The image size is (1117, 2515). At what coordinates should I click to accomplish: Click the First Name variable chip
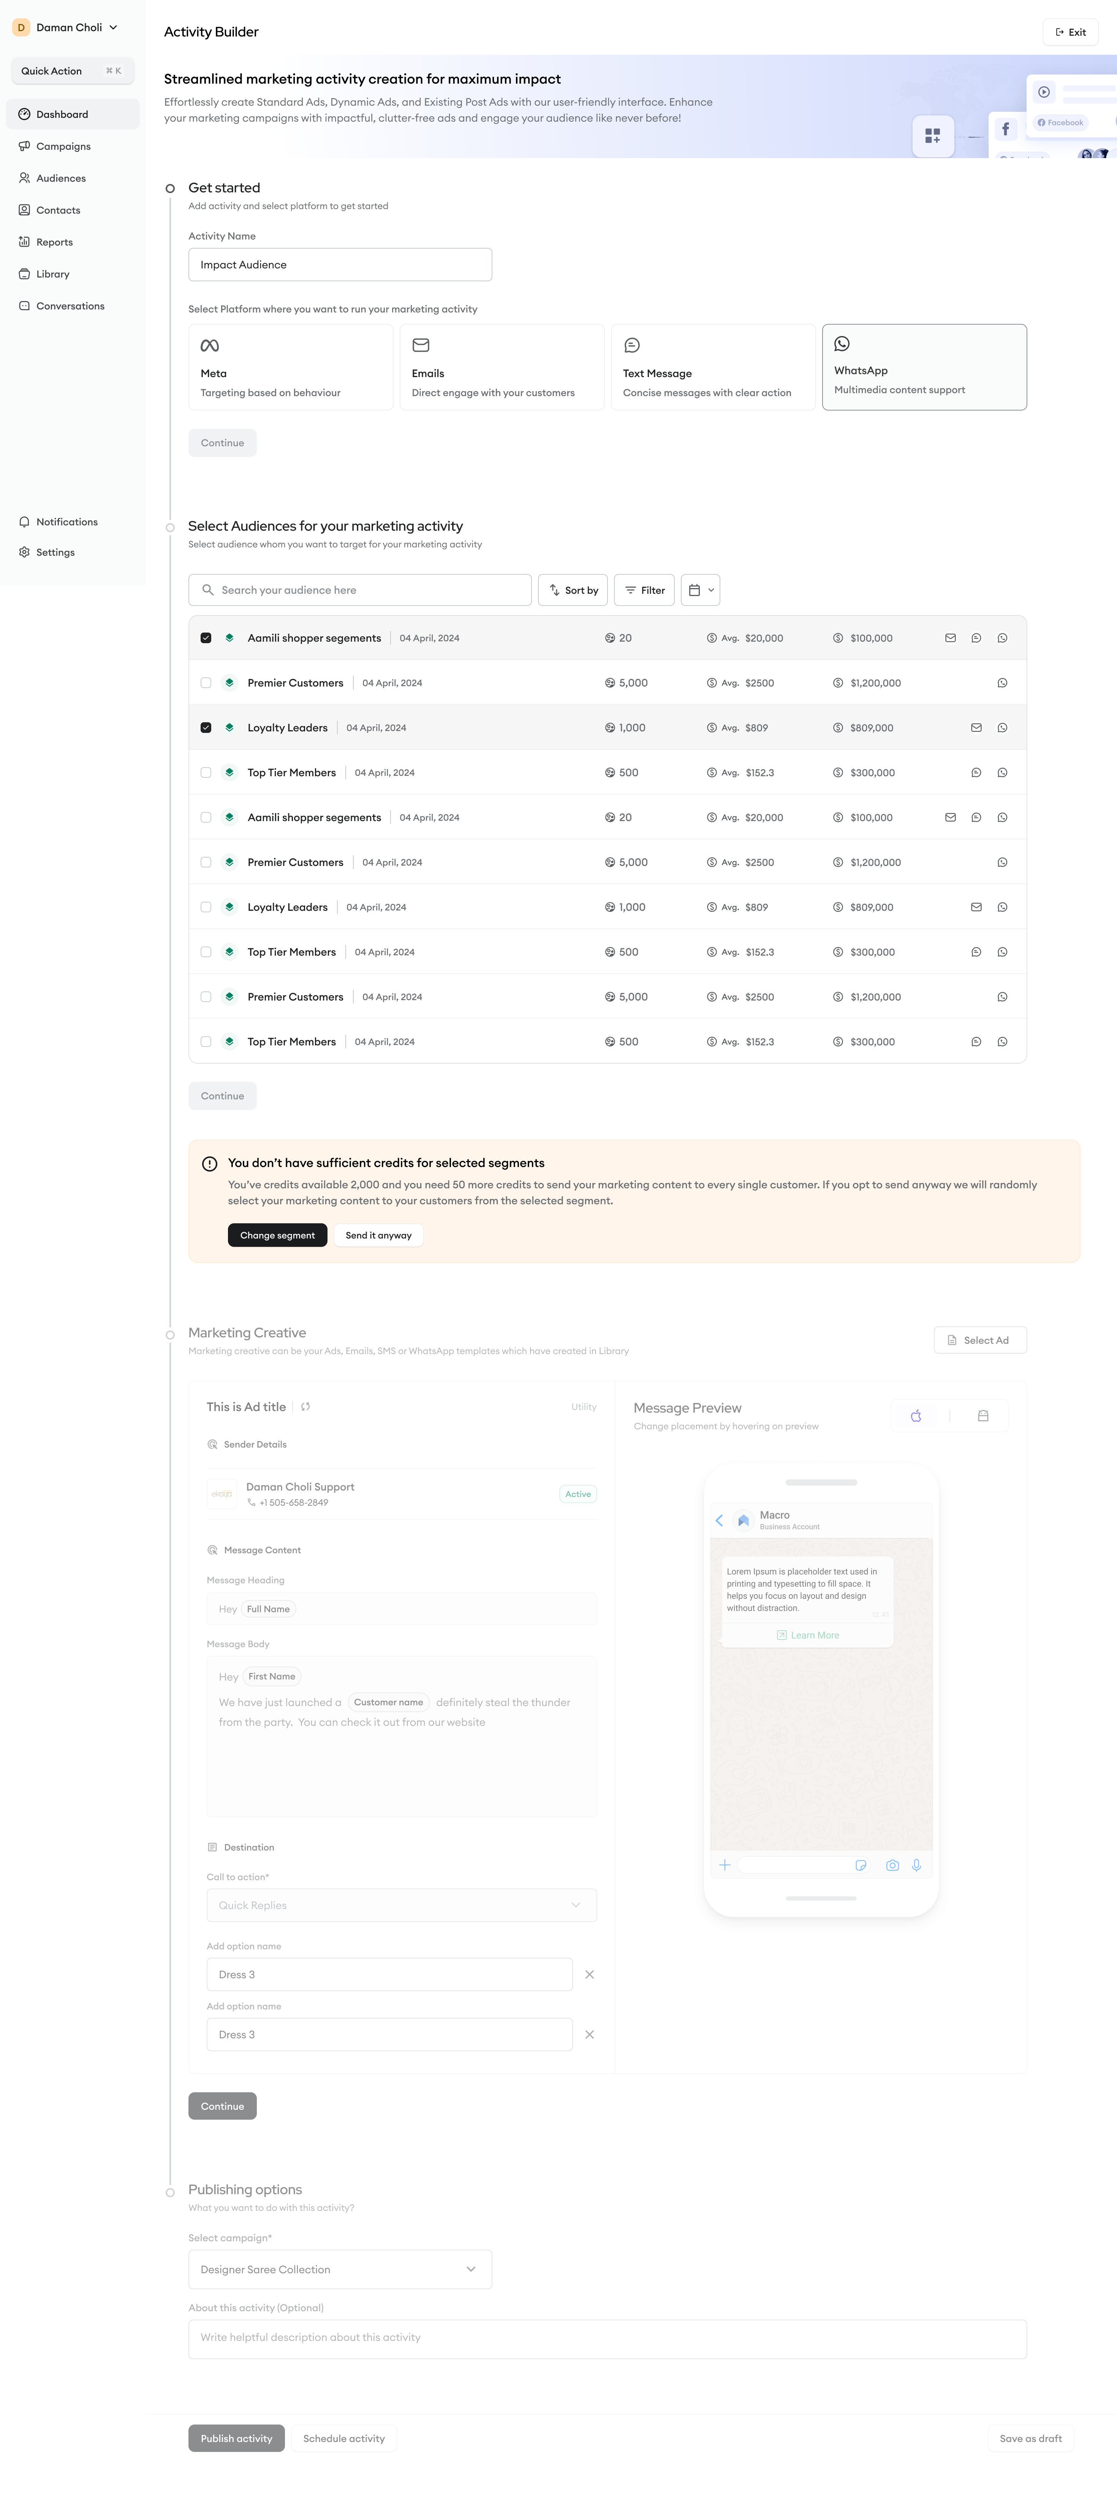pos(272,1676)
